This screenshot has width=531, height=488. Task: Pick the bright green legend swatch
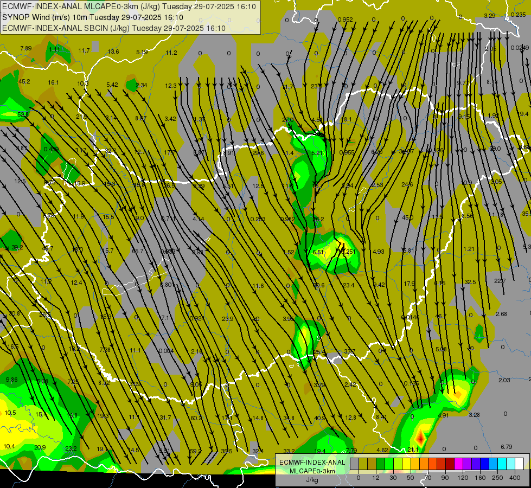point(389,464)
